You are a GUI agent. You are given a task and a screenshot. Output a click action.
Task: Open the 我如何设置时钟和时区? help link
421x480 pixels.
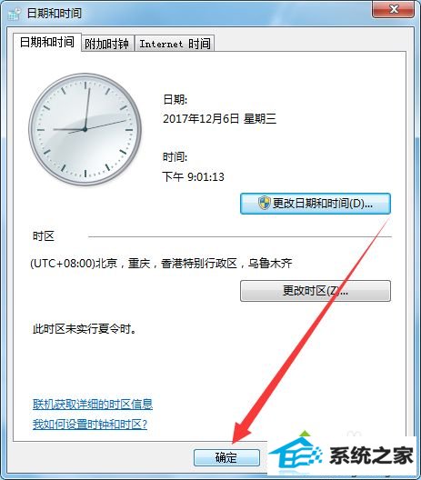(x=90, y=425)
